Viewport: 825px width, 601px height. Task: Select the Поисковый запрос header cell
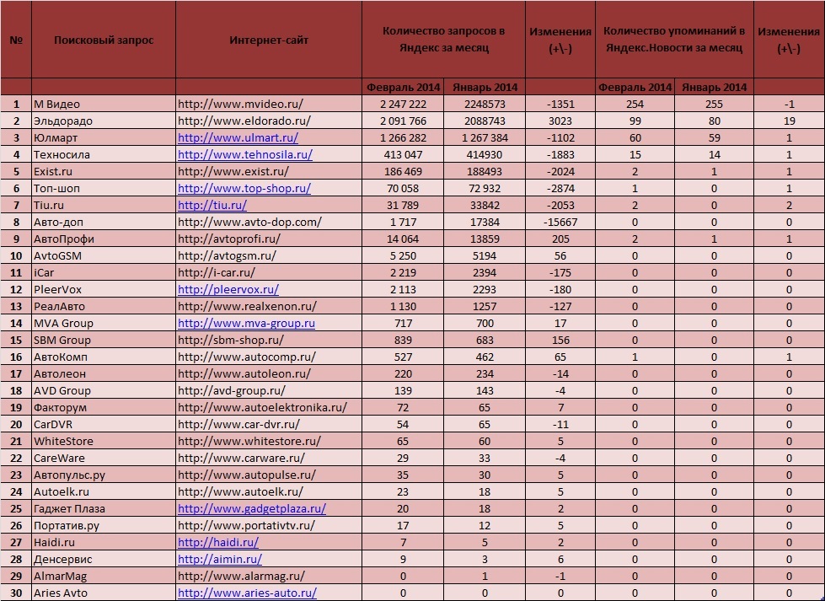104,40
